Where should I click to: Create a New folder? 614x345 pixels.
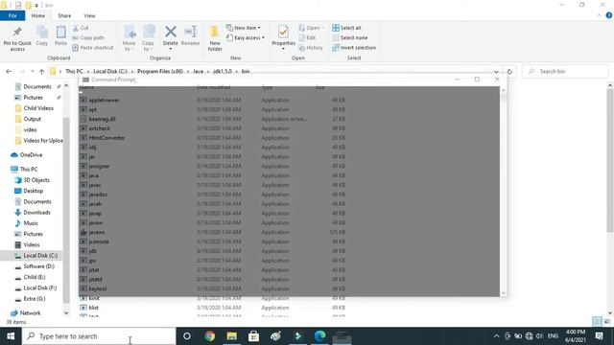[215, 38]
